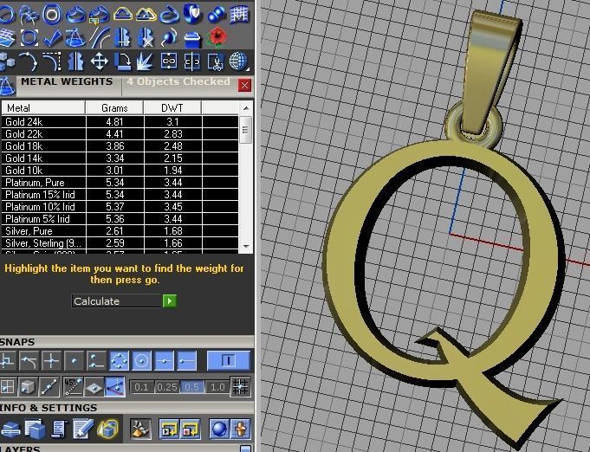Select the arc through points icon
Image resolution: width=590 pixels, height=452 pixels.
29,61
